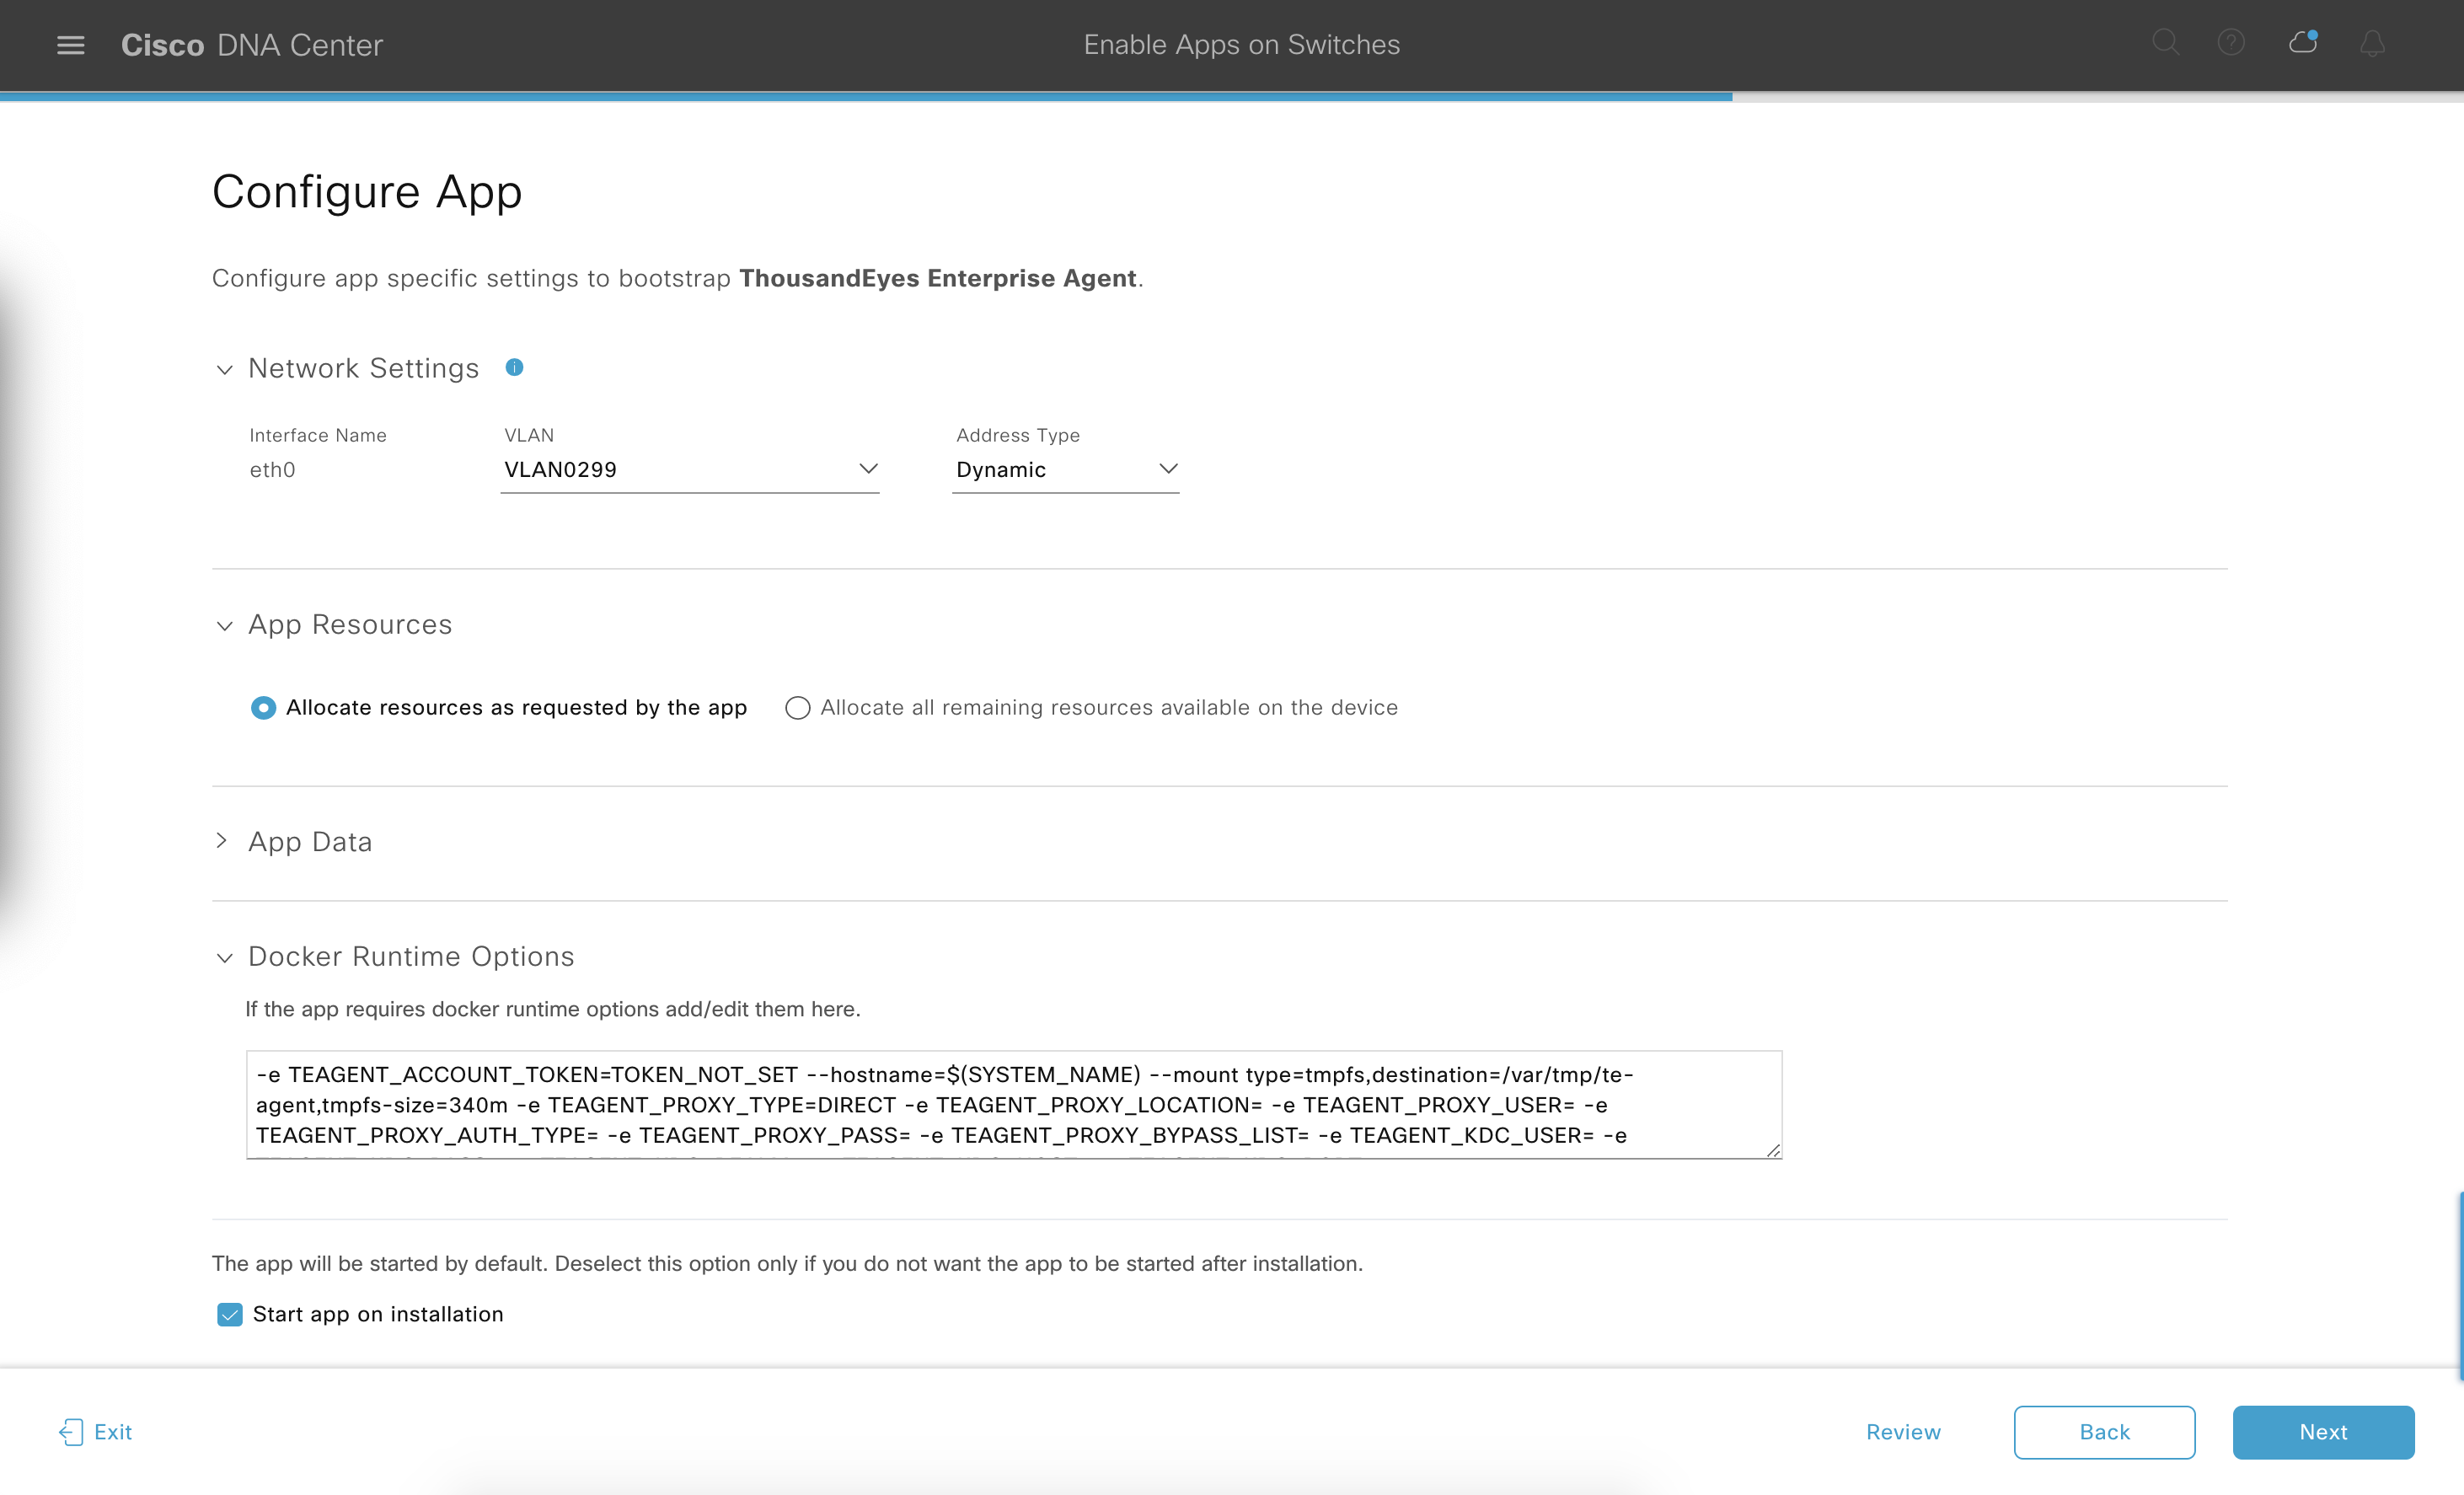Collapse the App Resources section
Screen dimensions: 2464x1495
(224, 625)
